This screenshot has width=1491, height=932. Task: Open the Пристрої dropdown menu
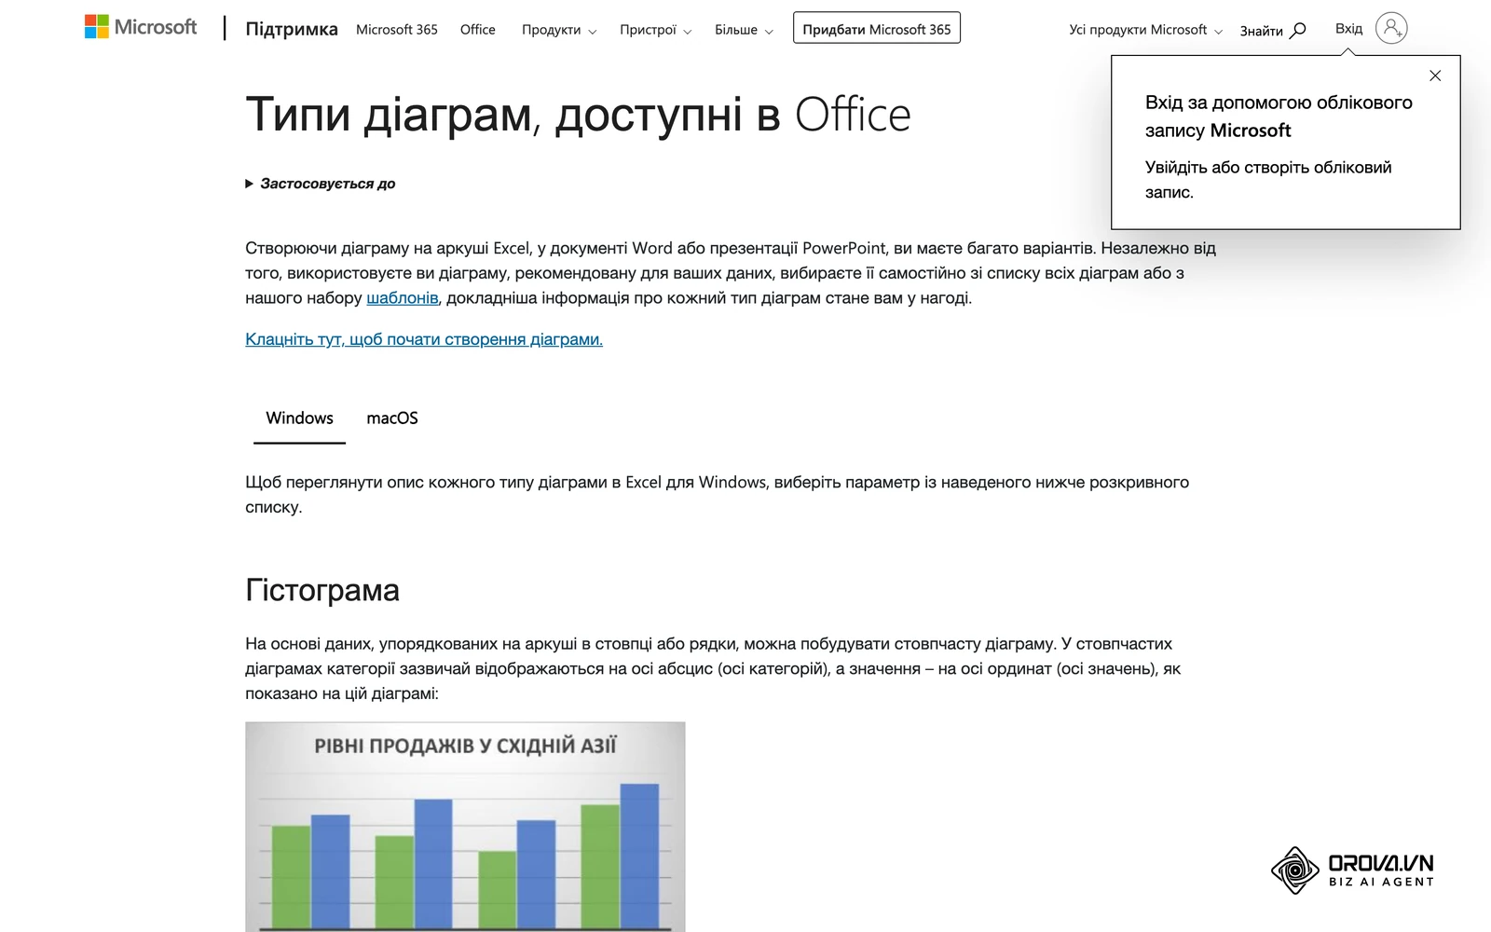click(655, 30)
